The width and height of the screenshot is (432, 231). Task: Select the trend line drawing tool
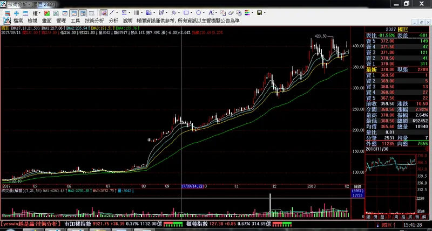click(x=112, y=12)
